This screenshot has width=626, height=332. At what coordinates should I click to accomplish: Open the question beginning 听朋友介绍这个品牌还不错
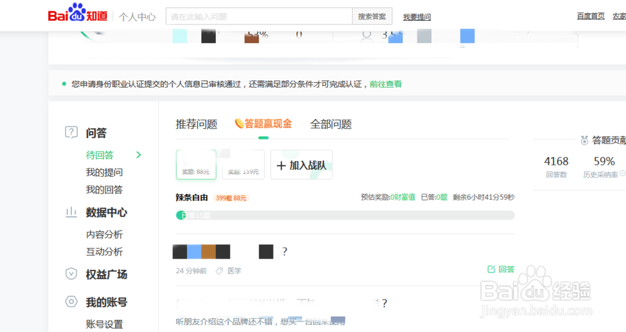[x=260, y=321]
